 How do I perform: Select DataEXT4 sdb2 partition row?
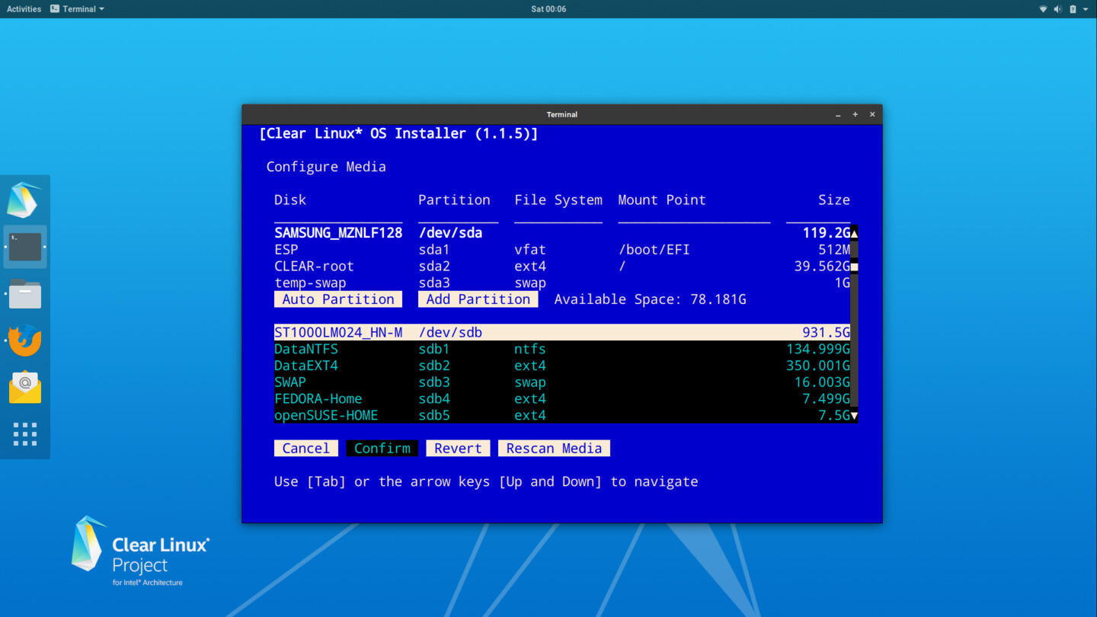[562, 366]
